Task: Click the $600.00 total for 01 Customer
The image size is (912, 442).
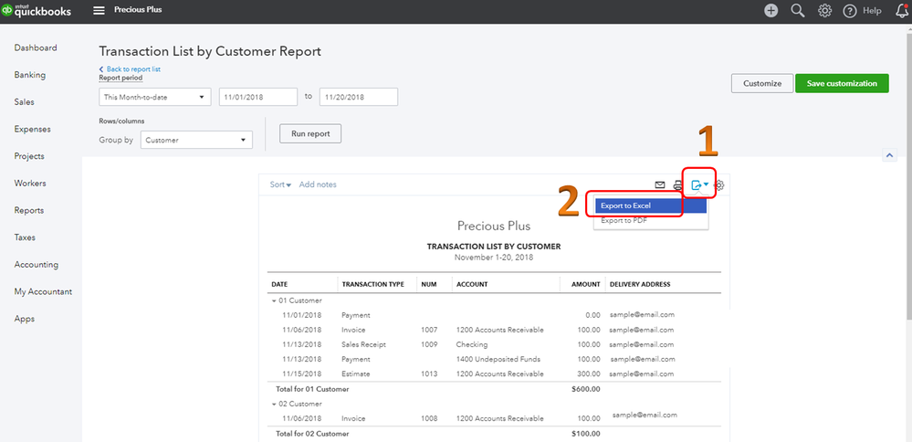Action: 586,388
